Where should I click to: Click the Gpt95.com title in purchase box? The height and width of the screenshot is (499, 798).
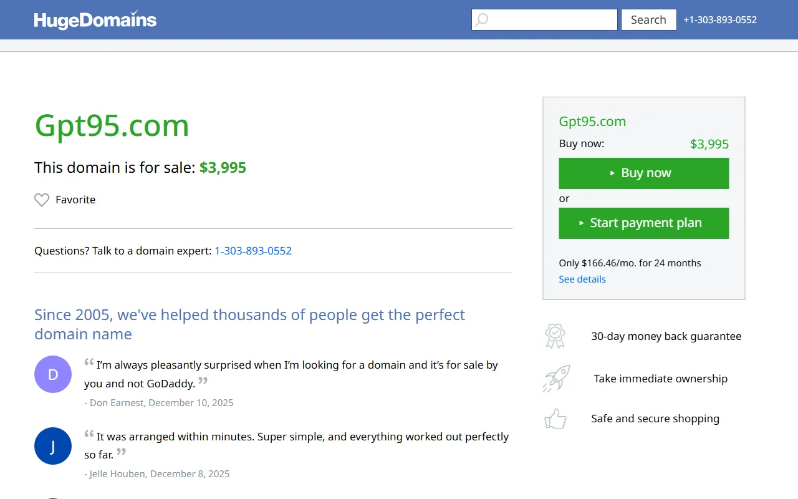click(592, 122)
